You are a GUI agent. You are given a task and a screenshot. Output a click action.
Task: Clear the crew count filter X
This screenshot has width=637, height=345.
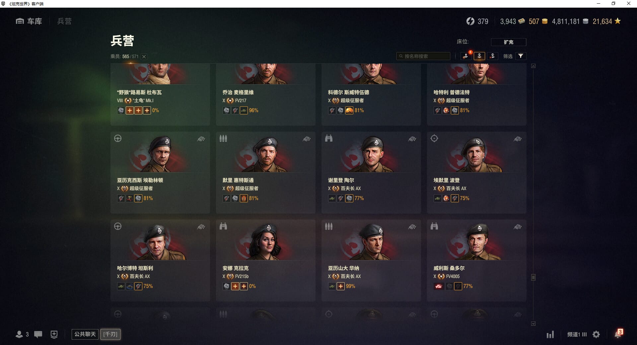click(x=144, y=57)
